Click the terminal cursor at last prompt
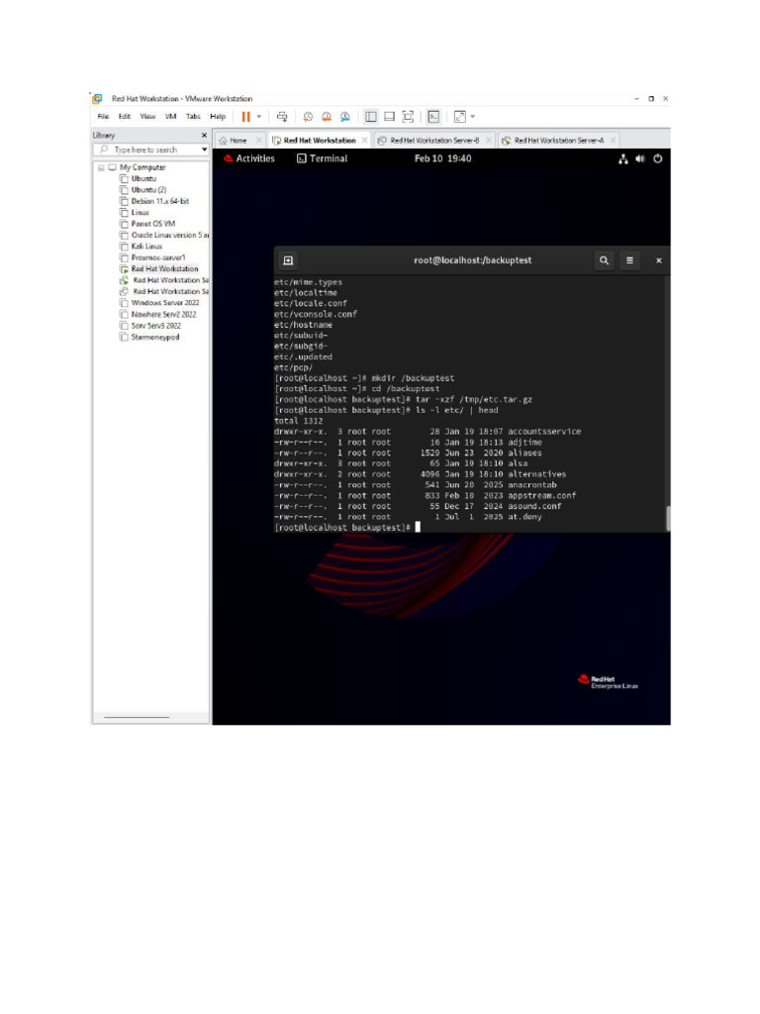 (418, 528)
